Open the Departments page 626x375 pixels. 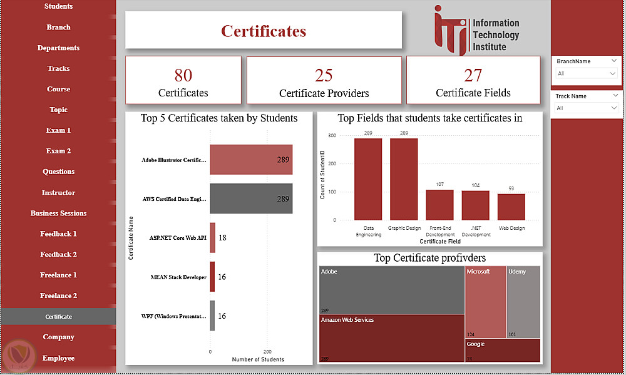point(58,48)
